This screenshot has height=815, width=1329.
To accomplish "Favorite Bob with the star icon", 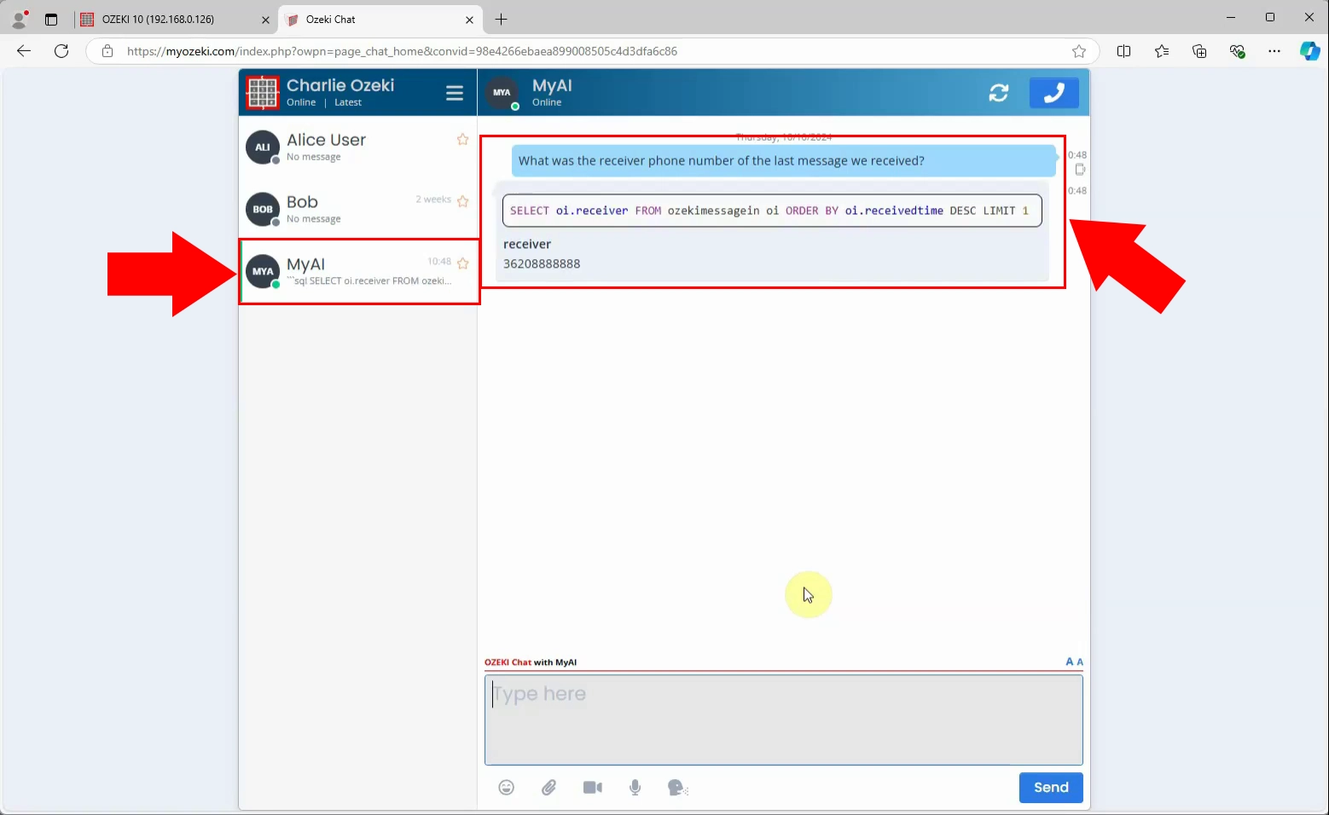I will click(x=462, y=201).
